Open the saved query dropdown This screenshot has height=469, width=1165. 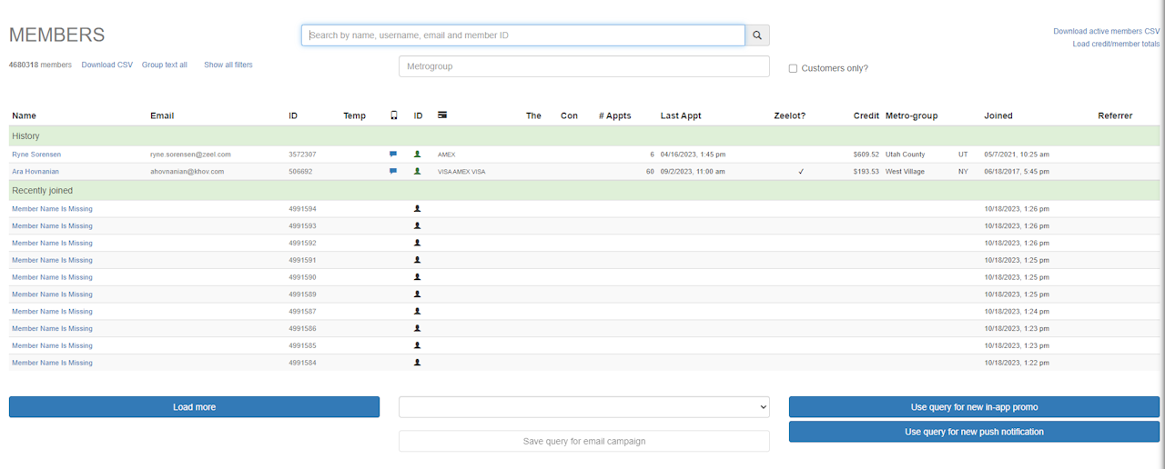583,407
